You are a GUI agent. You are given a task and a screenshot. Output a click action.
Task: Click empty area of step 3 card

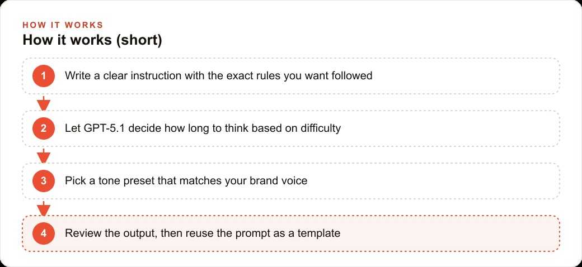tap(427, 181)
